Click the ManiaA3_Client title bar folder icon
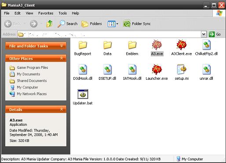Image resolution: width=226 pixels, height=163 pixels. tap(4, 5)
